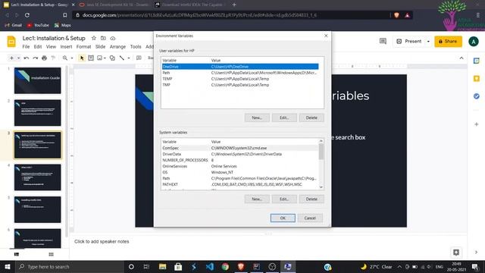Collapse the Slides toolbar with up chevron
The height and width of the screenshot is (273, 485).
point(462,58)
